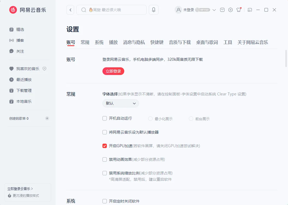Switch to 快捷键 shortcuts tab
The height and width of the screenshot is (205, 288).
[157, 43]
